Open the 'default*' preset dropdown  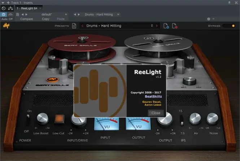pos(66,14)
